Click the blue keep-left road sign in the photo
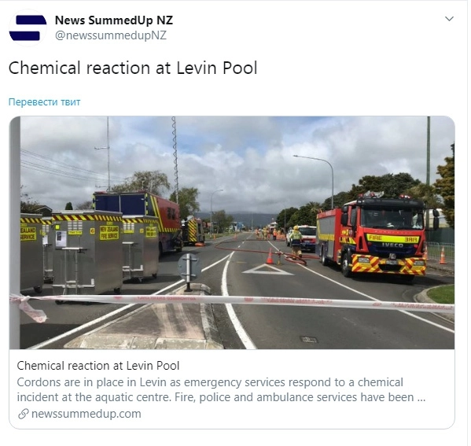This screenshot has width=471, height=446. pyautogui.click(x=190, y=268)
